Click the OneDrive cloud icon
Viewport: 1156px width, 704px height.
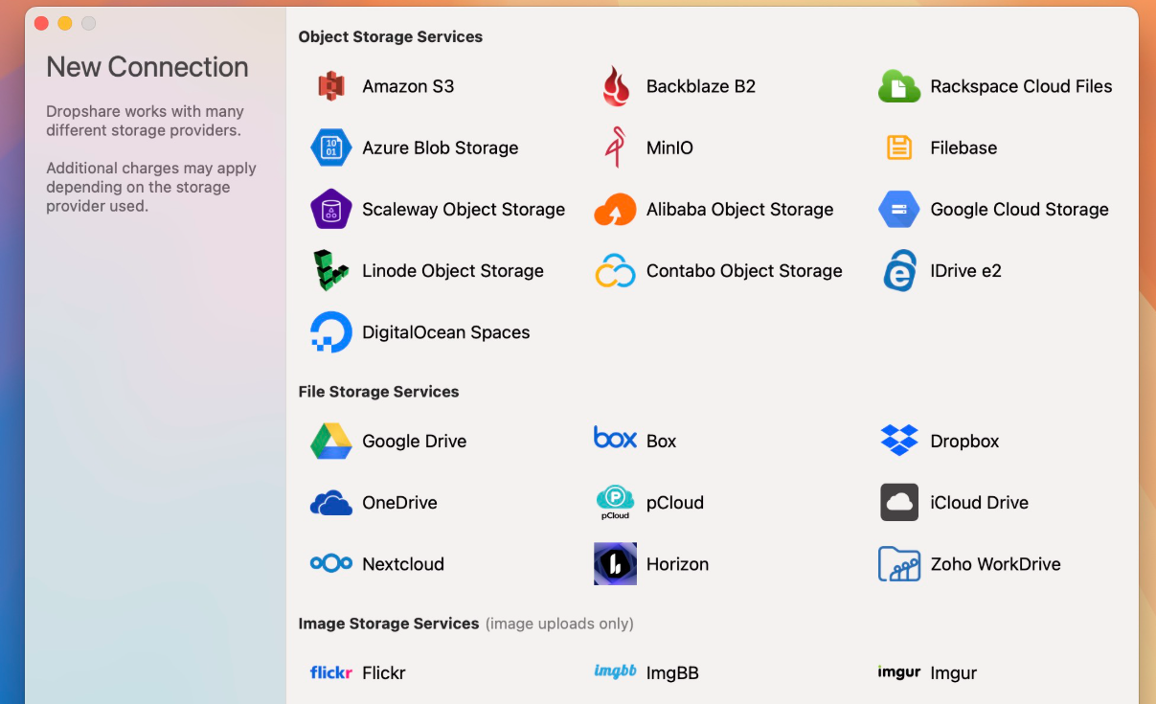pos(331,503)
